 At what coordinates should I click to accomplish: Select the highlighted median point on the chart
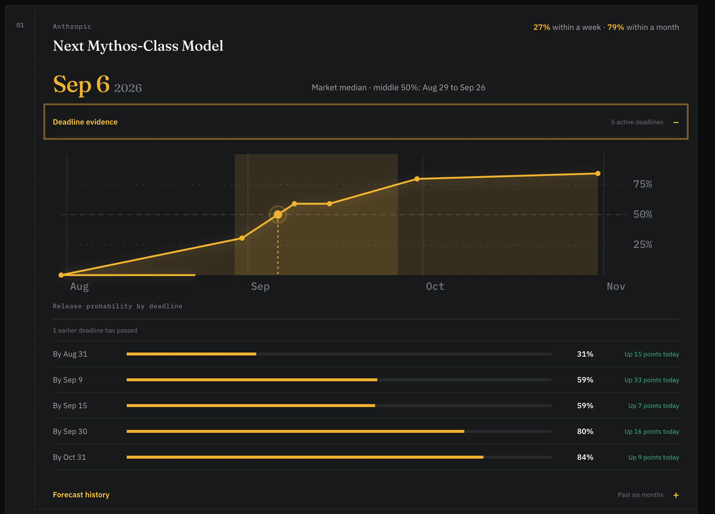pos(278,215)
